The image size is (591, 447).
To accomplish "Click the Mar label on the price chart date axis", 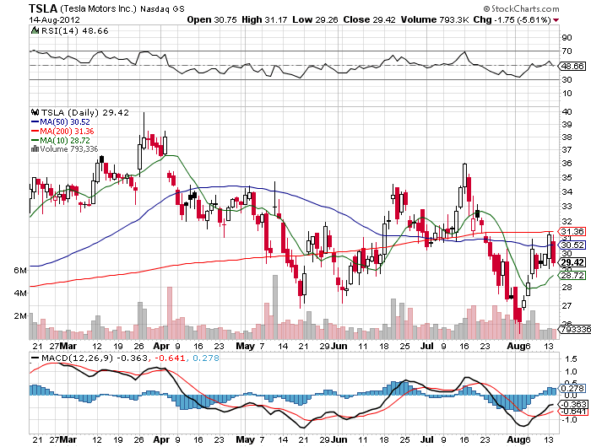I will [68, 346].
